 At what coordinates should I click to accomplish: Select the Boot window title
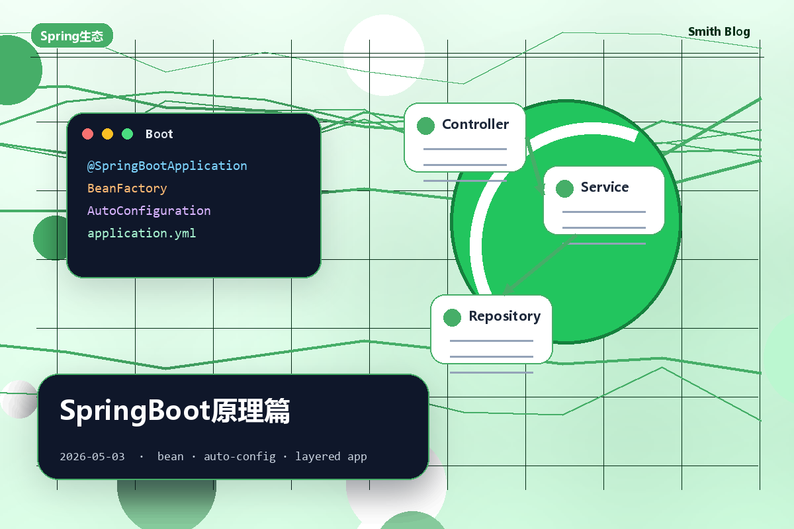point(159,134)
